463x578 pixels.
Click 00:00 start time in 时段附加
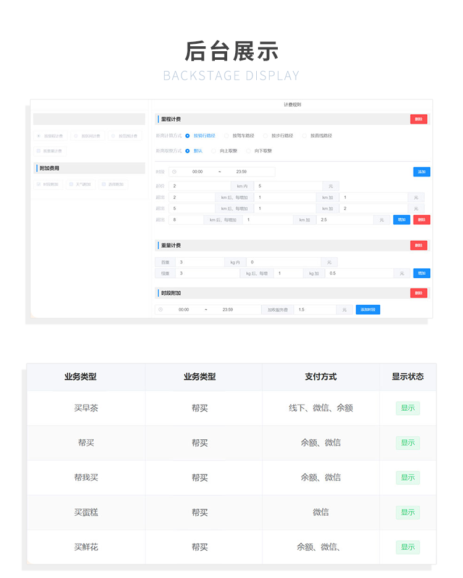pos(184,310)
